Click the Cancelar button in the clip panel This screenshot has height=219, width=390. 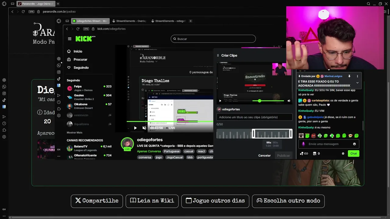click(x=264, y=155)
